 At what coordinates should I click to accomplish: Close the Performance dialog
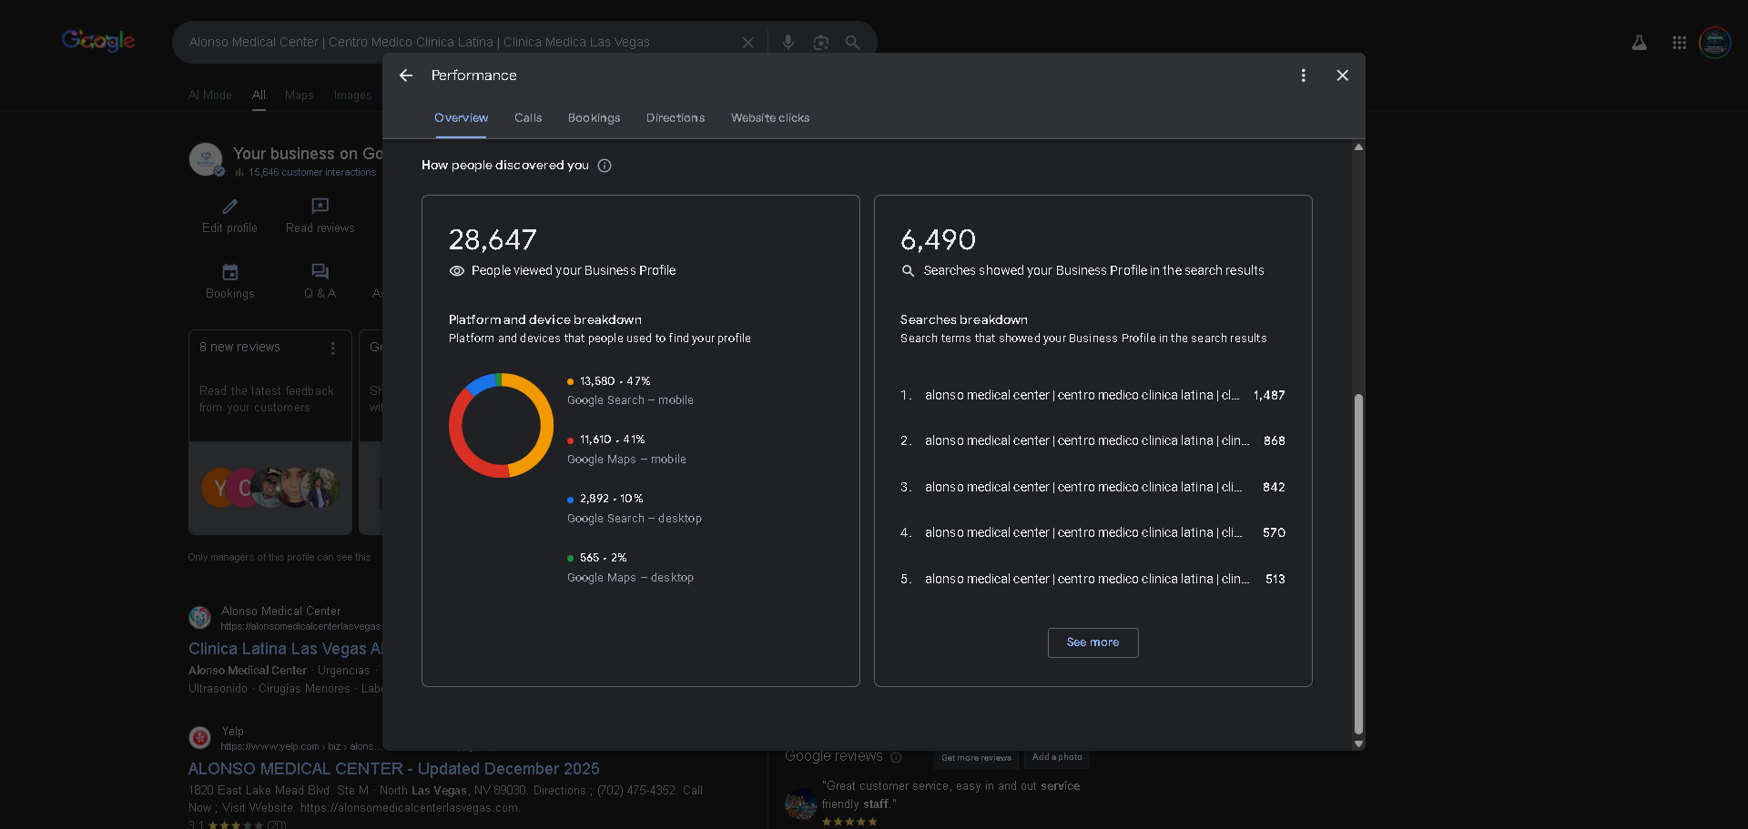pos(1342,76)
